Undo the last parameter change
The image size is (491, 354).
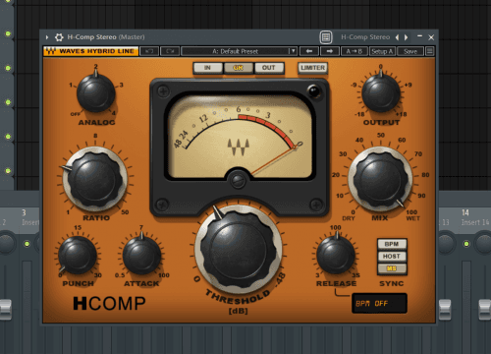tap(149, 51)
